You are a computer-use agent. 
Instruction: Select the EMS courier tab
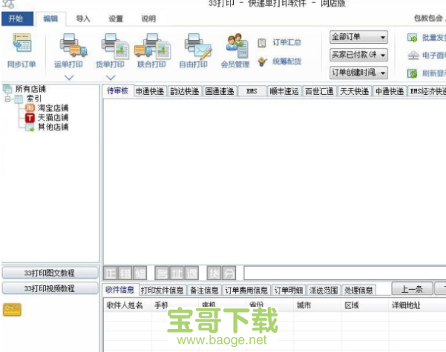(252, 91)
